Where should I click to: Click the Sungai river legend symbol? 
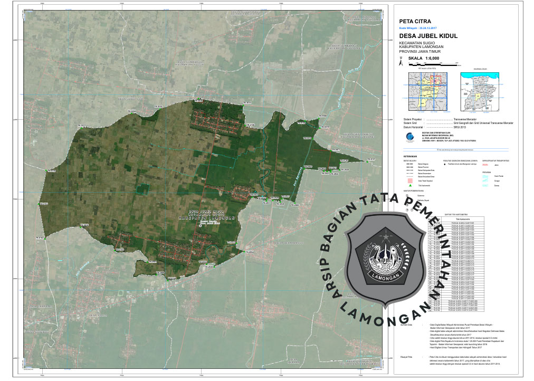(485, 179)
